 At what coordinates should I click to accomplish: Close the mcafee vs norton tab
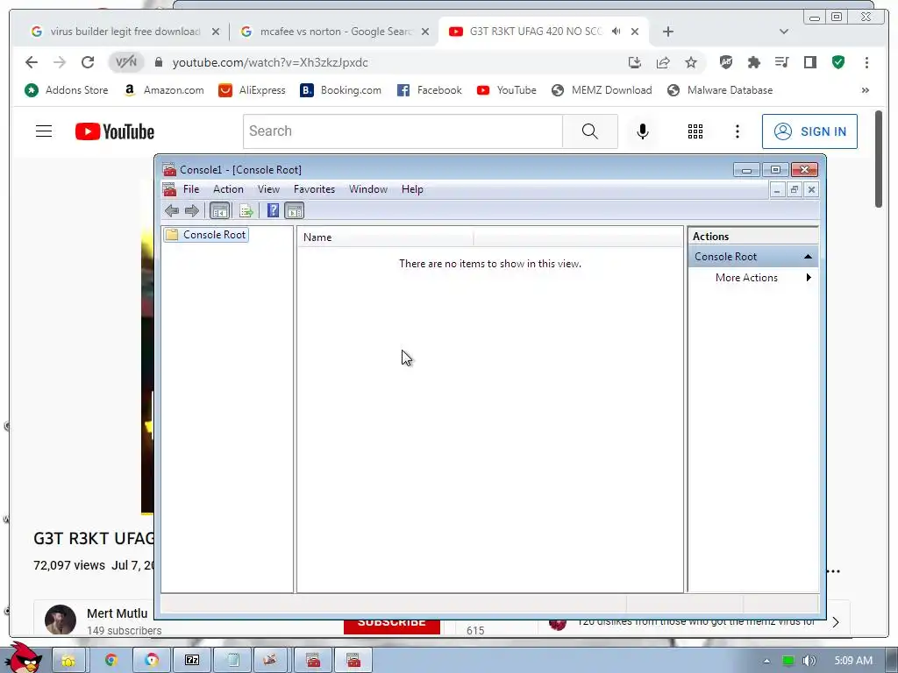425,32
